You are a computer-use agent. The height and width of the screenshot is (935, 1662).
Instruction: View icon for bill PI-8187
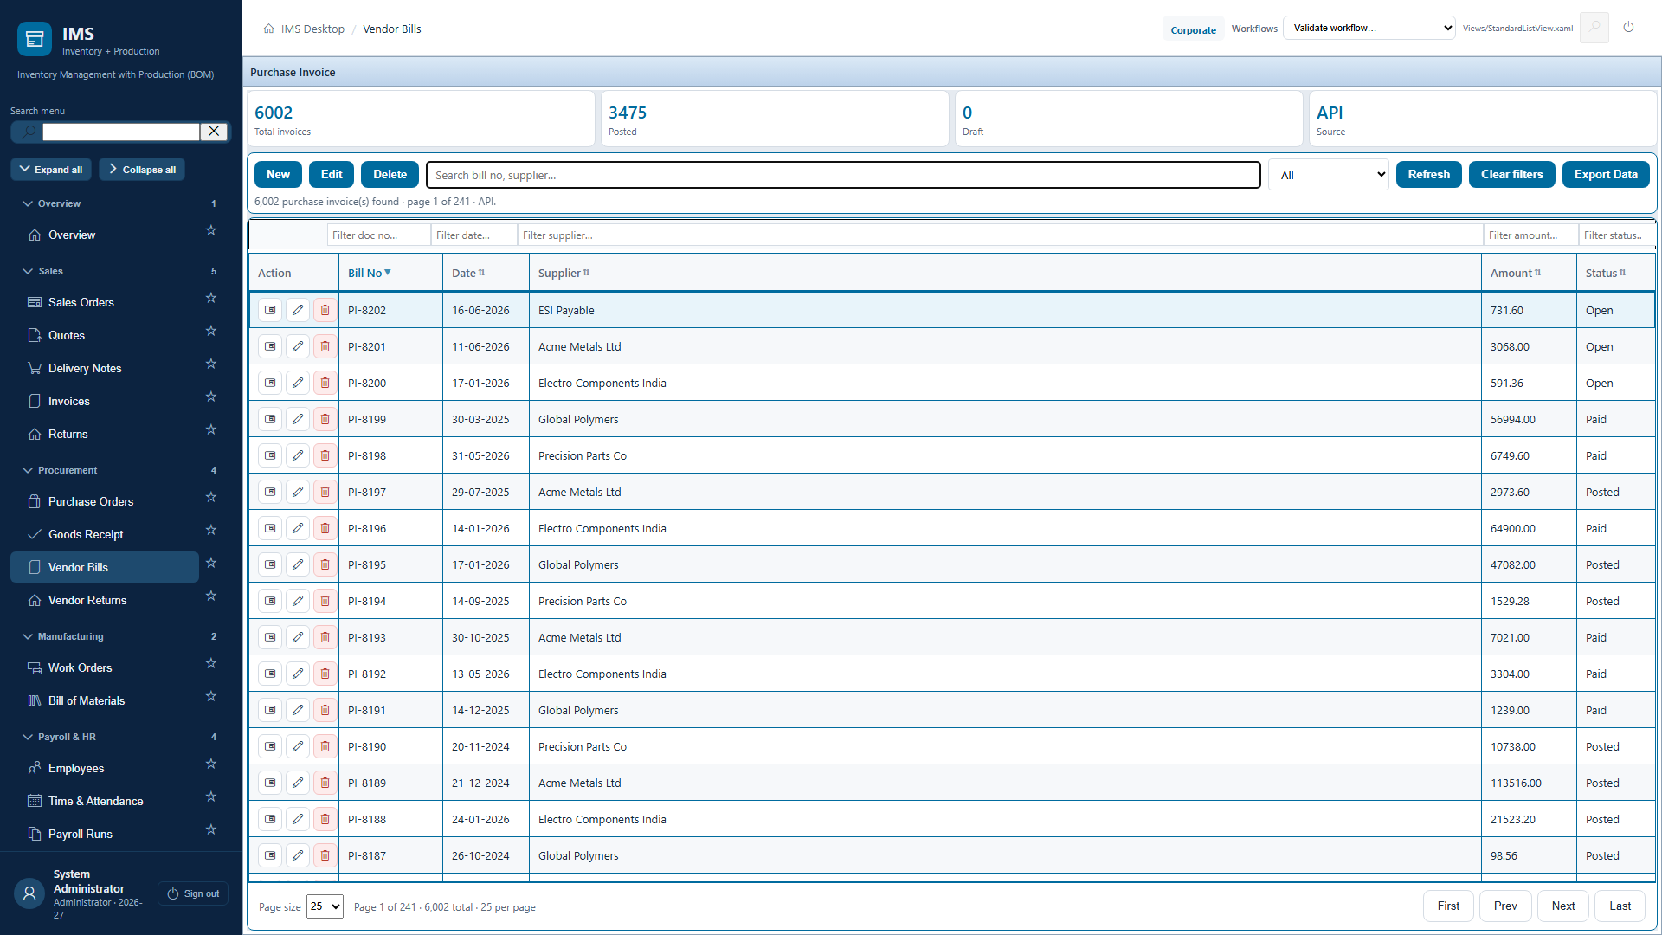tap(270, 855)
